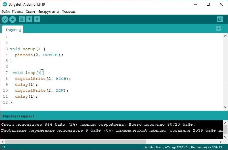Click the highlighted opening brace on line 7
The width and height of the screenshot is (228, 150).
point(42,73)
